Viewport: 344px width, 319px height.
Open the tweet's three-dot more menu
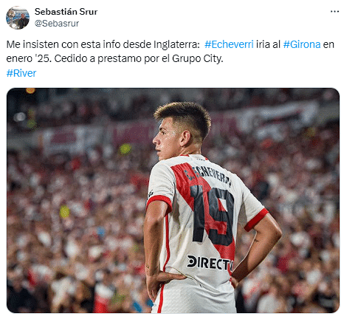334,11
